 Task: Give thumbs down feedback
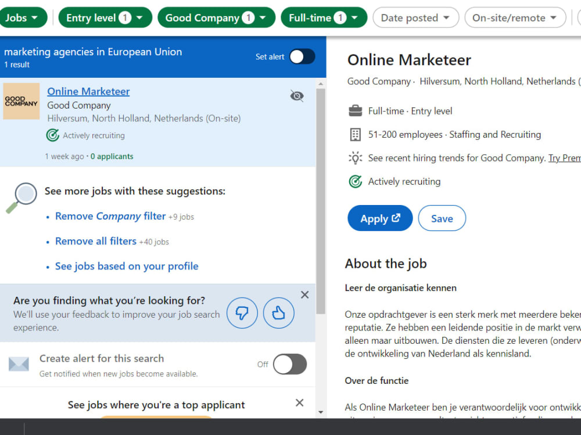[x=242, y=313]
